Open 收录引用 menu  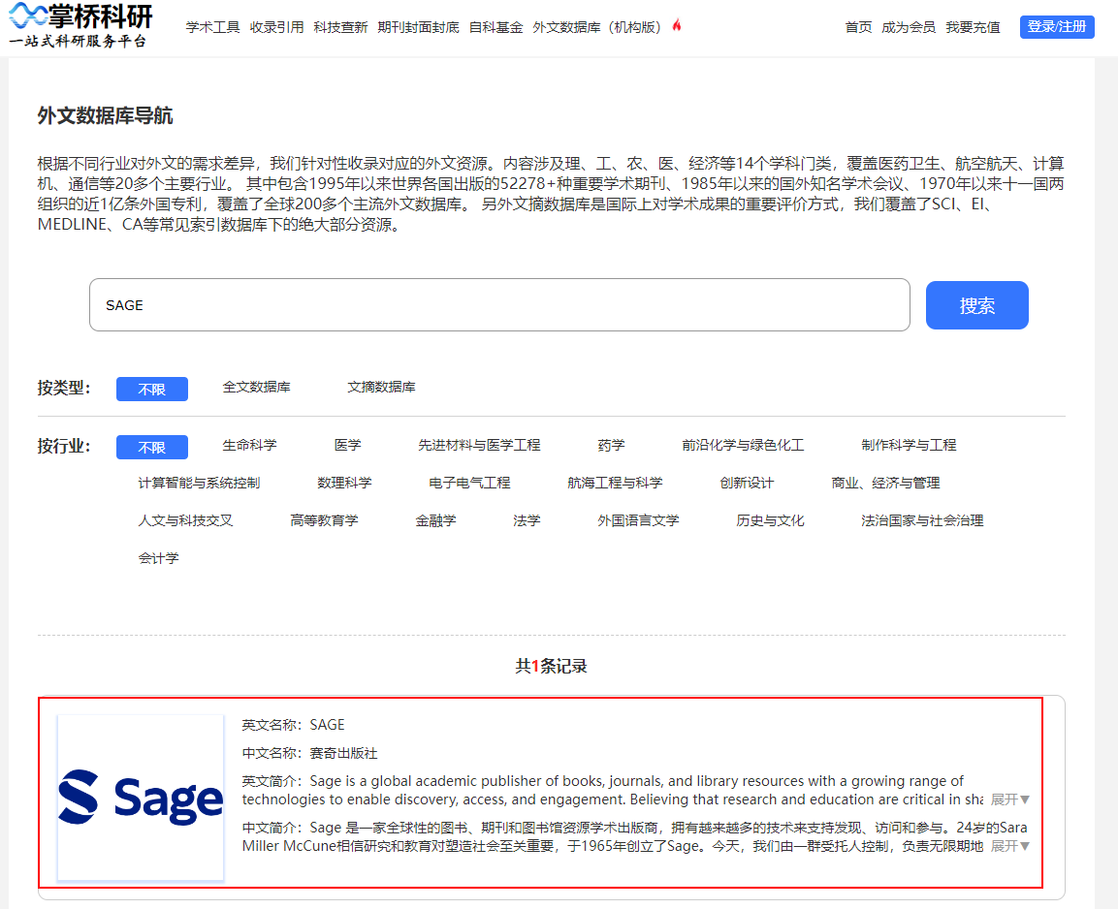[x=276, y=27]
